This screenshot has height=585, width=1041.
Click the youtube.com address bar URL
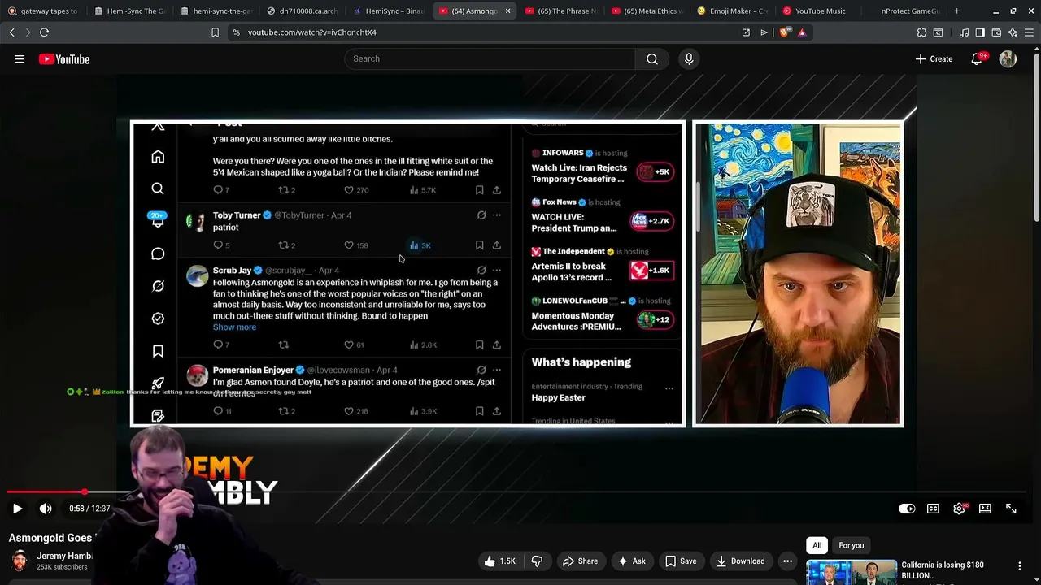click(x=312, y=32)
